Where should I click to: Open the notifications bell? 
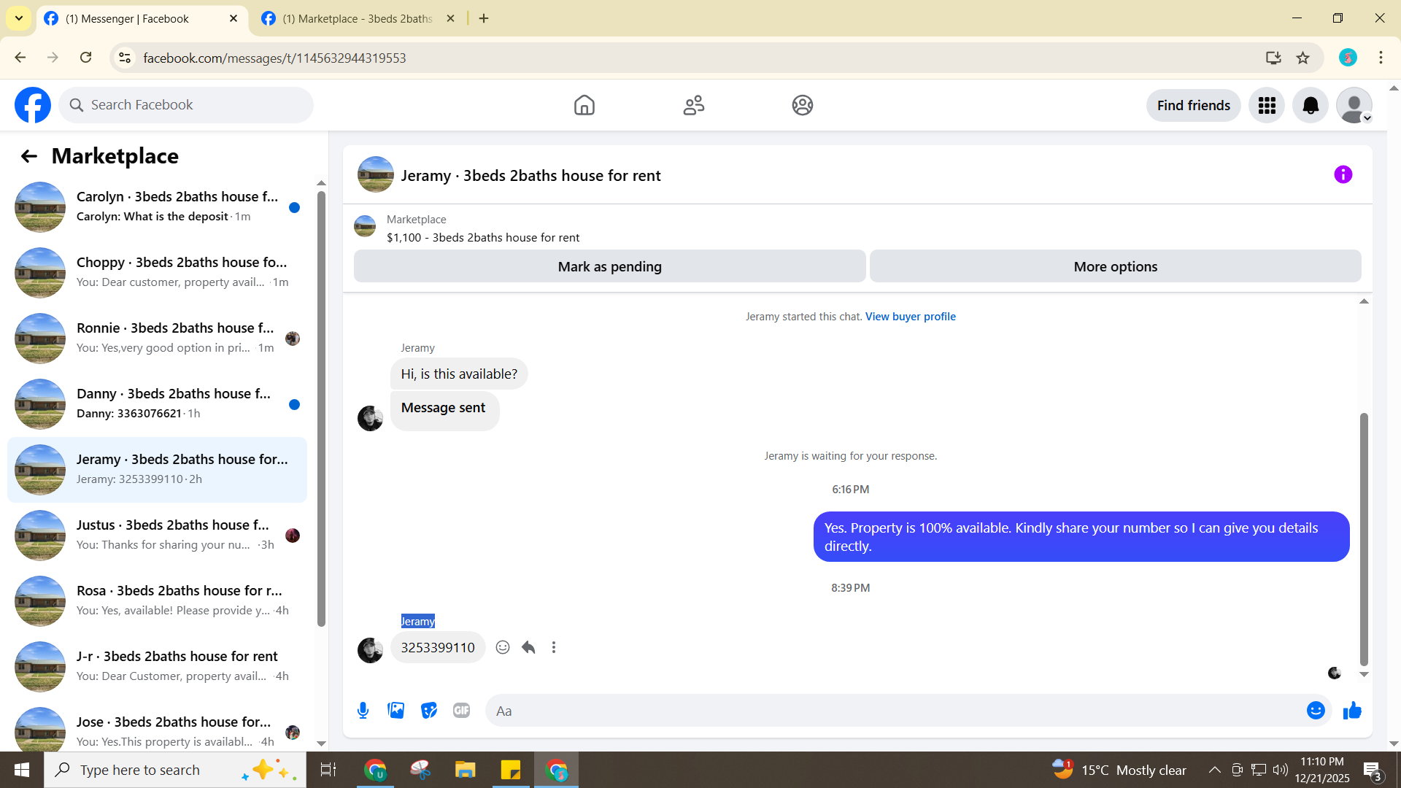coord(1311,106)
